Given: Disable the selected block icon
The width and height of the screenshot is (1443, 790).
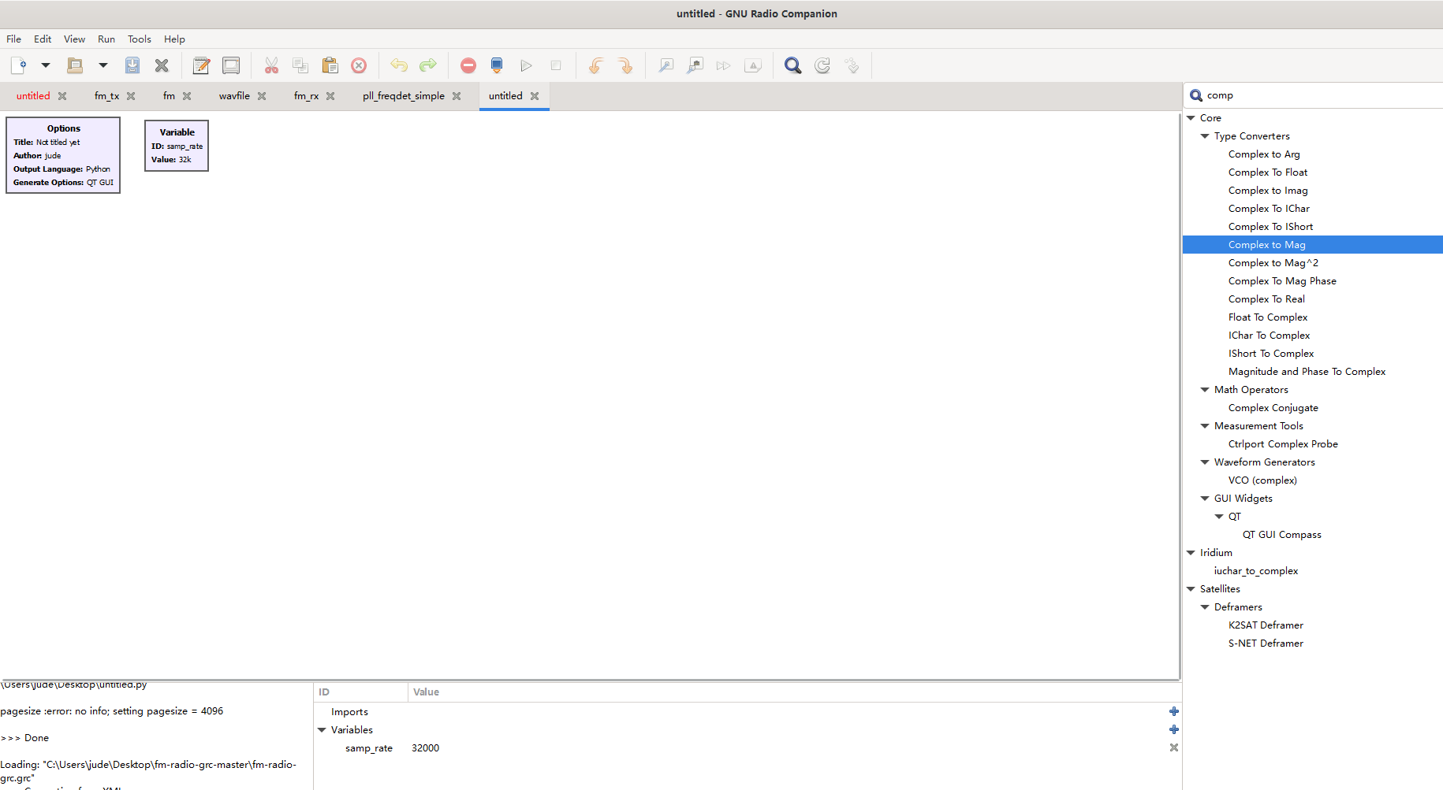Looking at the screenshot, I should (695, 65).
